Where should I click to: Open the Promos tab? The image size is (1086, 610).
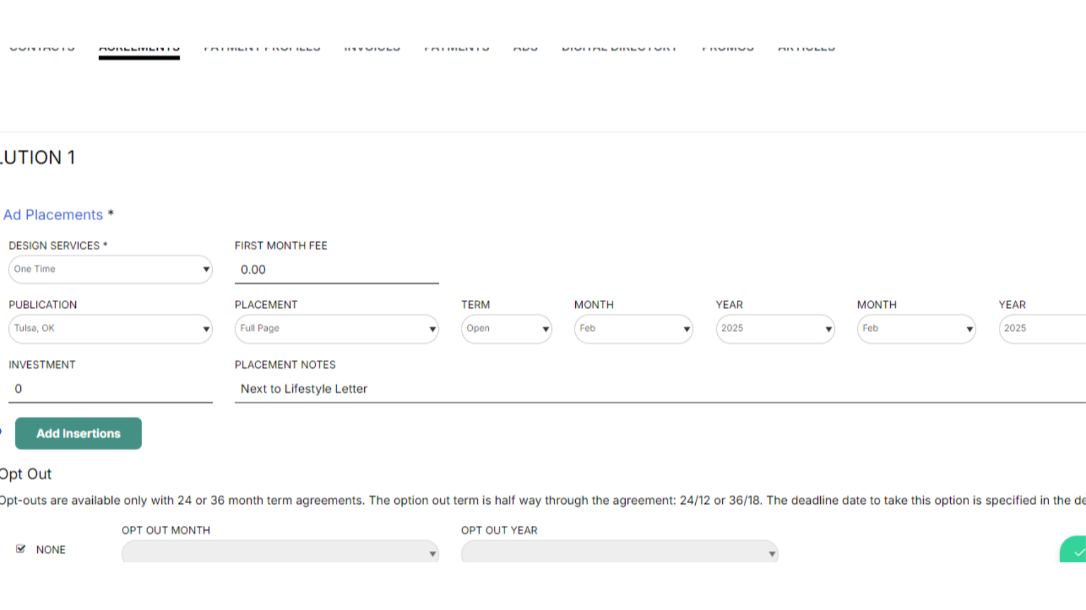[728, 49]
